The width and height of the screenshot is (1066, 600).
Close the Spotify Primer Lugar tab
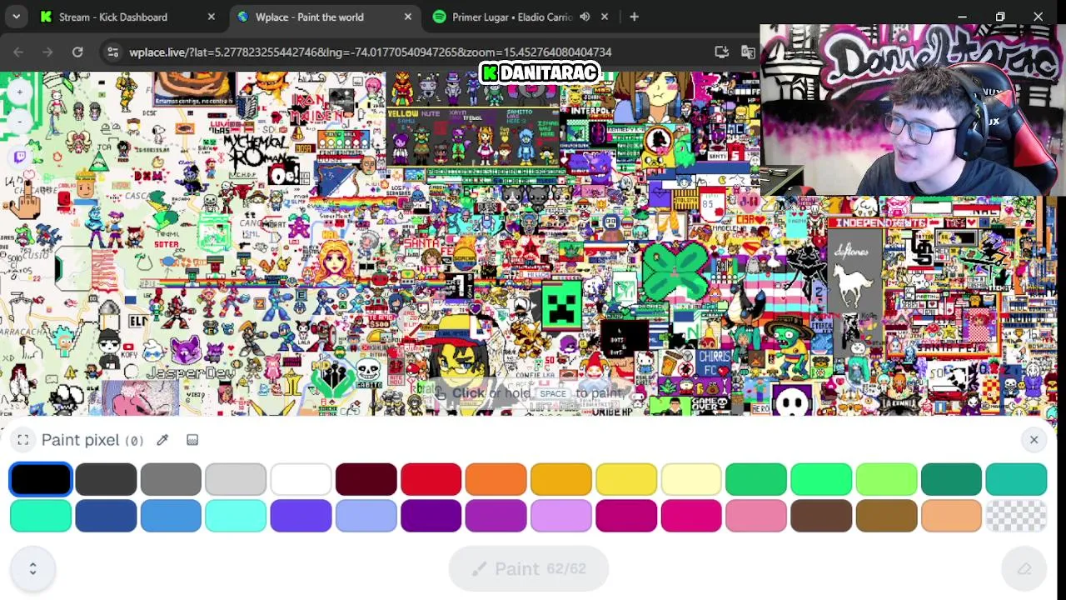point(605,17)
